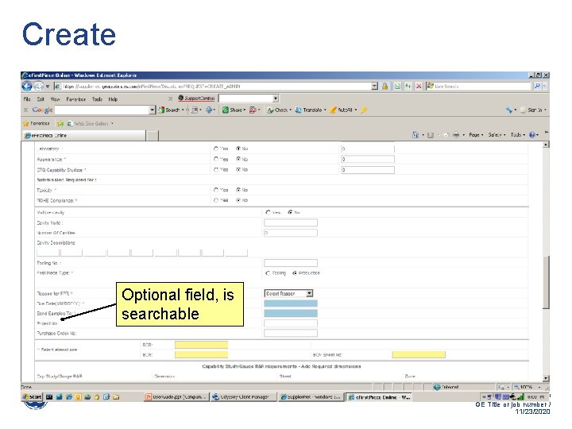Screen dimensions: 572x429
Task: Select Yes for Multiple cavity
Action: [269, 212]
